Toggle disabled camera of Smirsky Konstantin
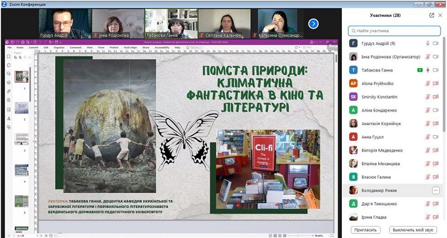This screenshot has width=447, height=238. point(436,97)
